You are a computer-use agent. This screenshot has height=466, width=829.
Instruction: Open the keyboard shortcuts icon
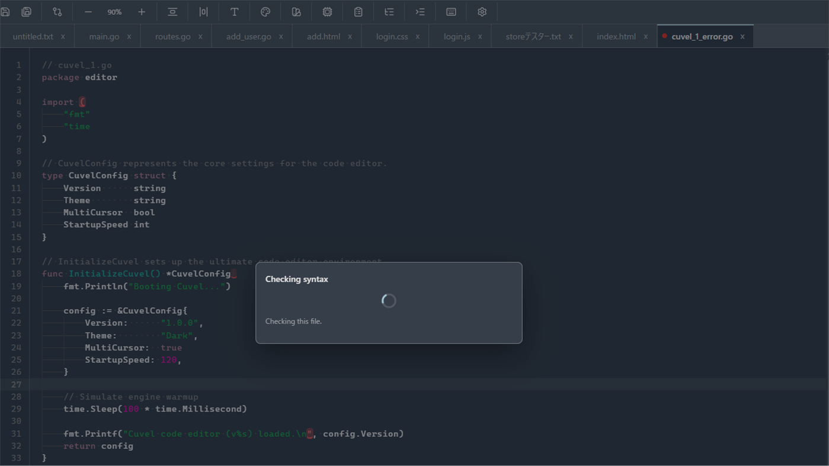click(451, 12)
